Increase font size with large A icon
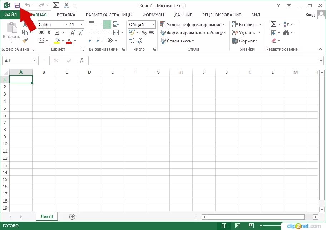The width and height of the screenshot is (326, 230). pos(73,32)
